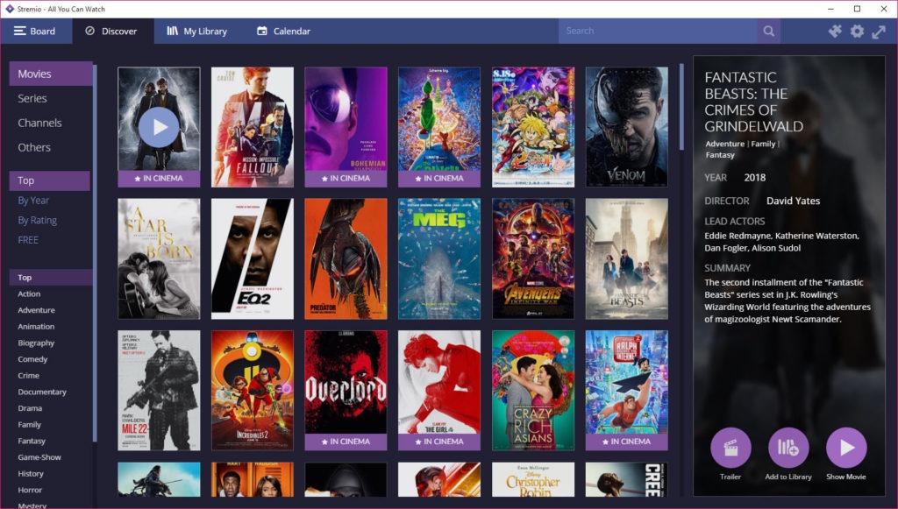Open The Meg poster
Screen dimensions: 898x509
click(439, 258)
